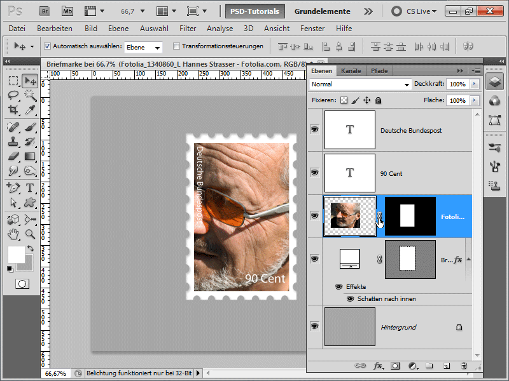Create a new layer group folder

pyautogui.click(x=429, y=366)
